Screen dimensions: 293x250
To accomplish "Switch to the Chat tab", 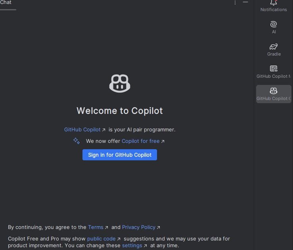I will click(x=6, y=2).
